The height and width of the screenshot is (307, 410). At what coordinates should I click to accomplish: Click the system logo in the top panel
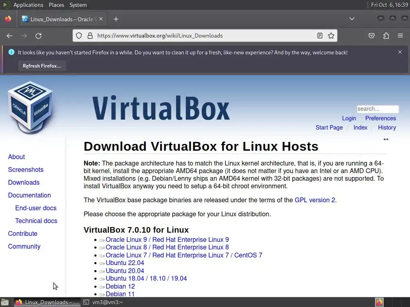pos(7,5)
